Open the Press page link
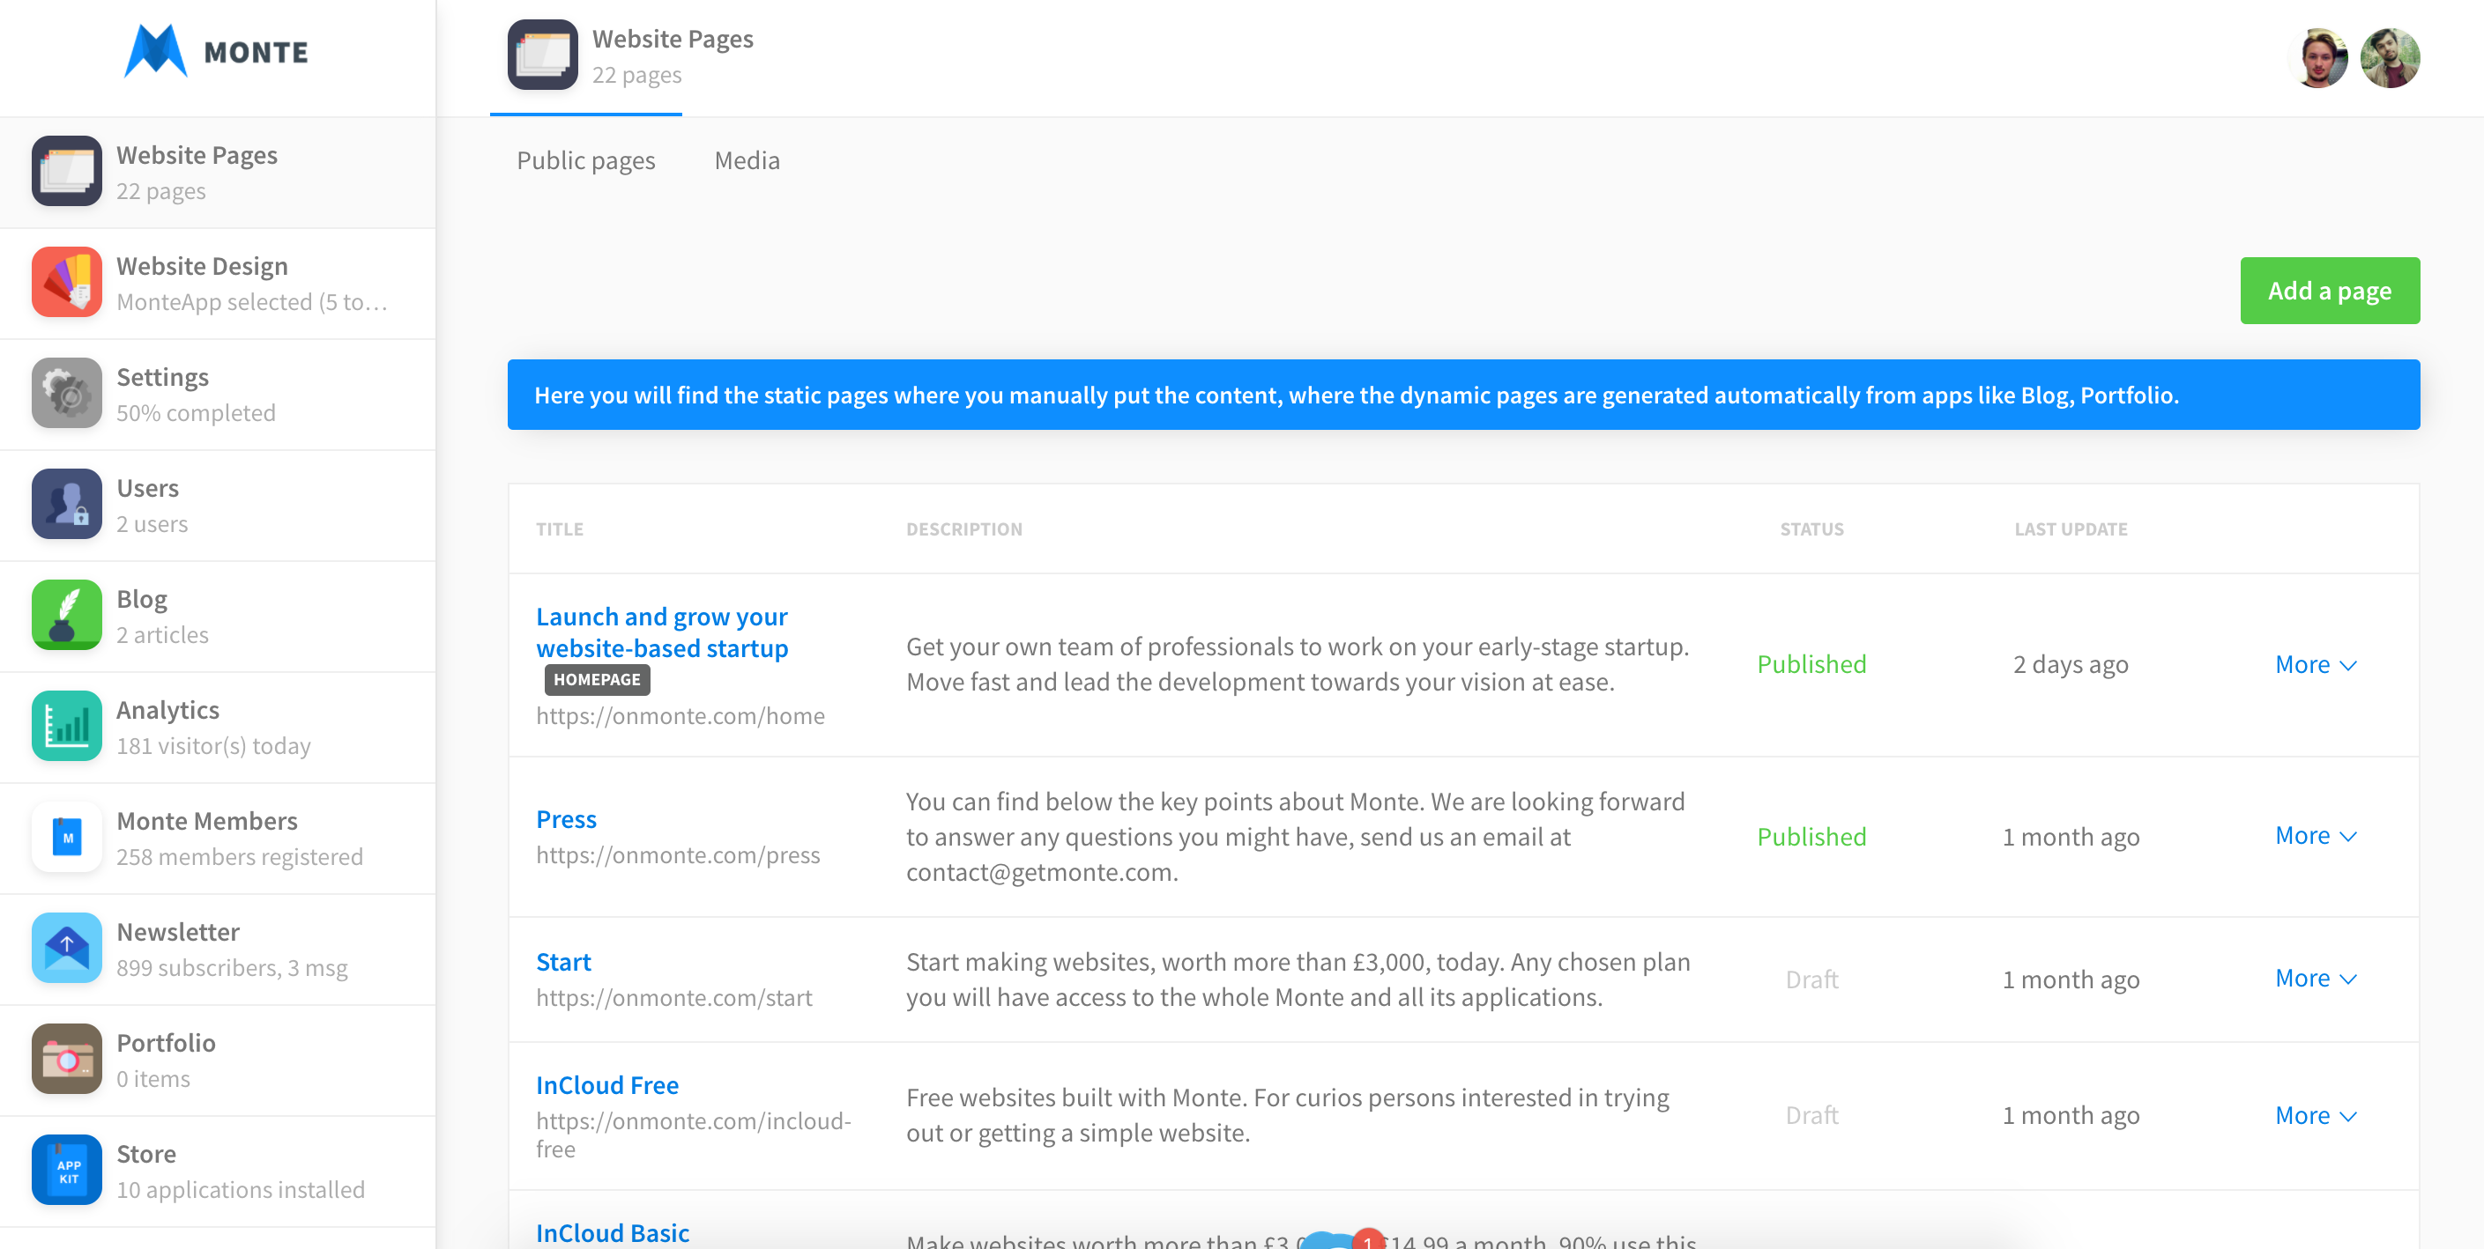Image resolution: width=2484 pixels, height=1249 pixels. click(x=567, y=819)
